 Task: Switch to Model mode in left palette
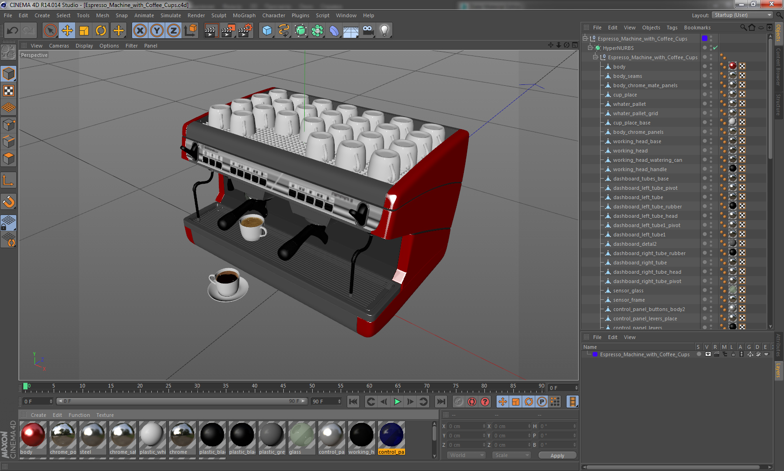[9, 74]
